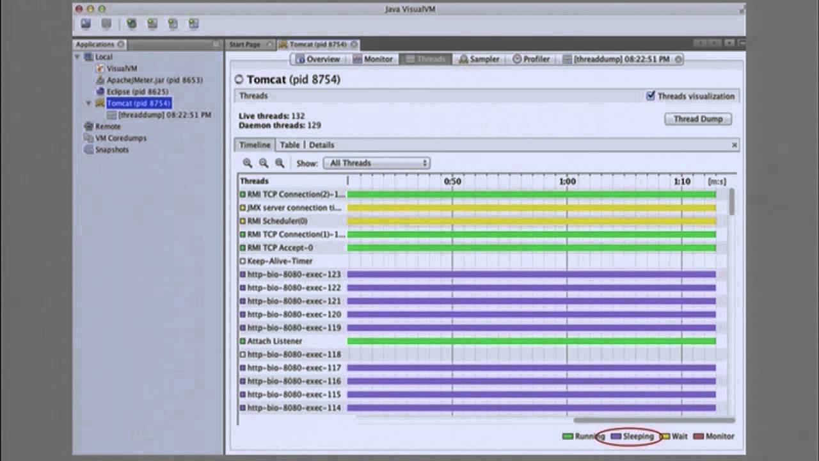This screenshot has width=819, height=461.
Task: Click the horizontal timeline scrollbar
Action: (654, 421)
